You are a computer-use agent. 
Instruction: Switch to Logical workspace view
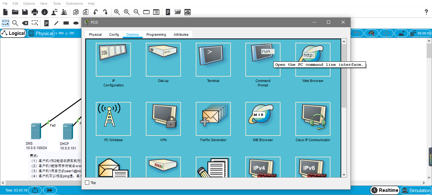click(x=13, y=33)
